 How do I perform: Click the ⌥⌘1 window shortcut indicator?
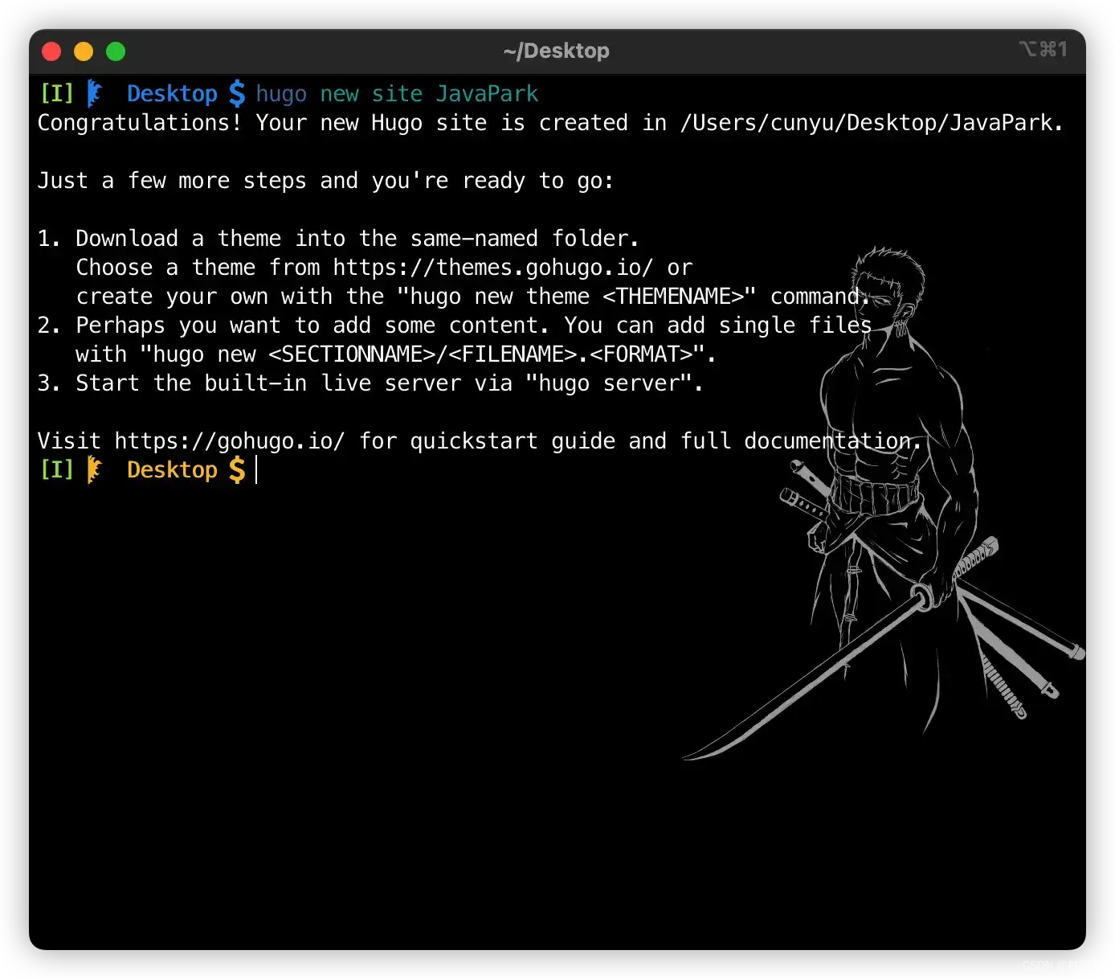click(1043, 50)
